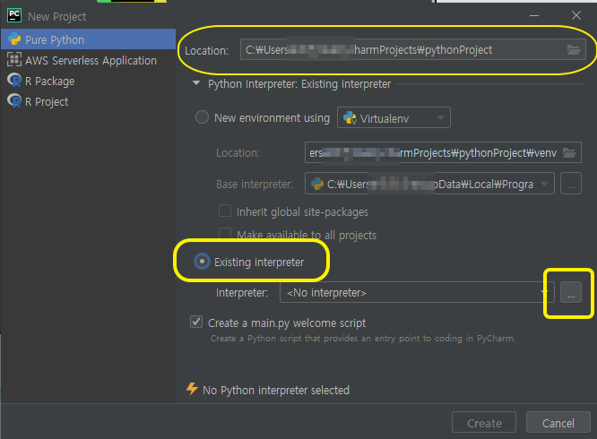
Task: Browse for project location folder icon
Action: (x=574, y=50)
